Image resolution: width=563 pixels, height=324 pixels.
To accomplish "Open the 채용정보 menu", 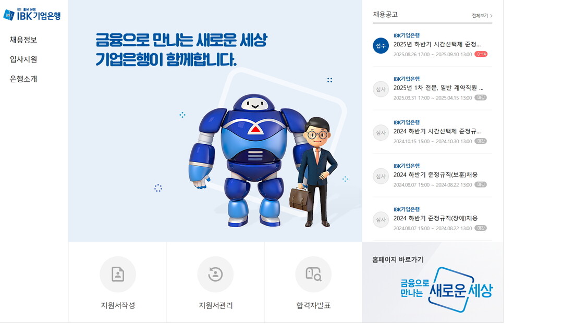I will (x=23, y=40).
